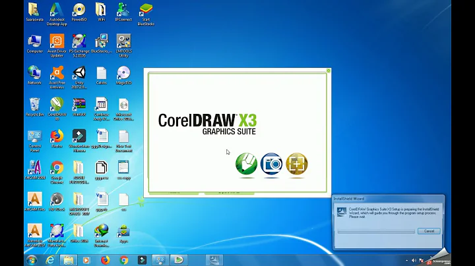475x266 pixels.
Task: Open the ArtCAM 2008 shortcut
Action: pos(34,171)
